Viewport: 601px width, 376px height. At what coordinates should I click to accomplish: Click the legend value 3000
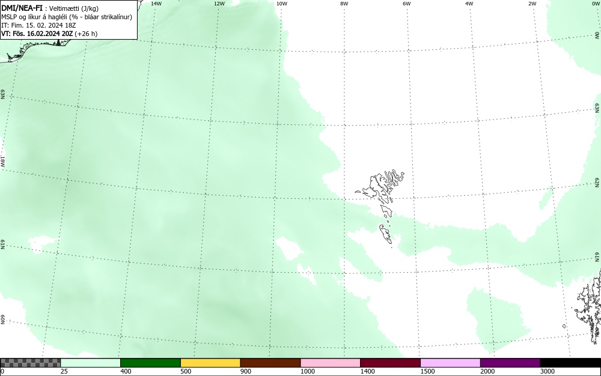tap(548, 371)
